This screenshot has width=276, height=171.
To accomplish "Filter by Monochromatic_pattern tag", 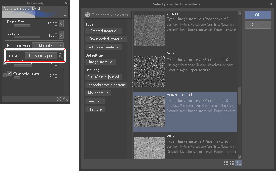I will 106,85.
